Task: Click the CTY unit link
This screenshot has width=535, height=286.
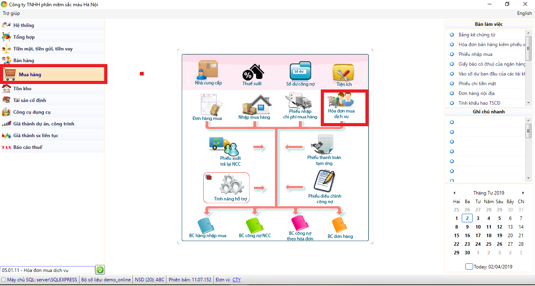Action: pos(237,280)
